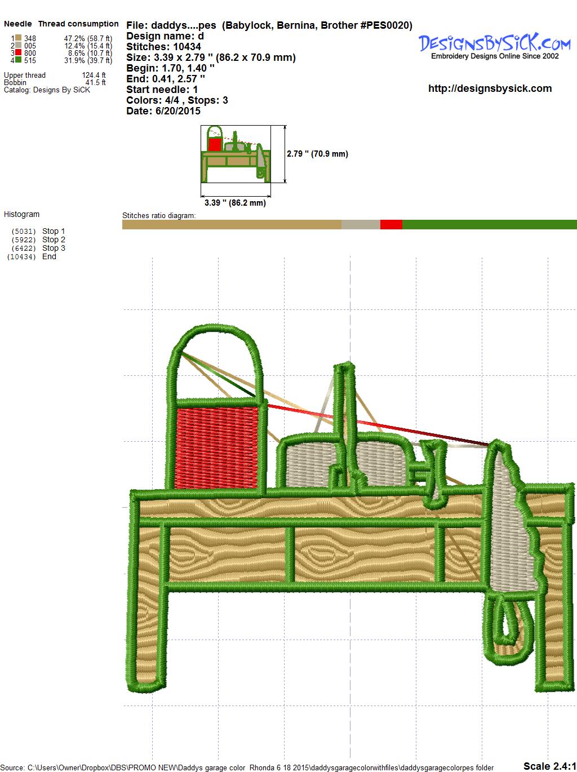577x772 pixels.
Task: Jump to Stop 1 in the histogram
Action: click(x=54, y=231)
